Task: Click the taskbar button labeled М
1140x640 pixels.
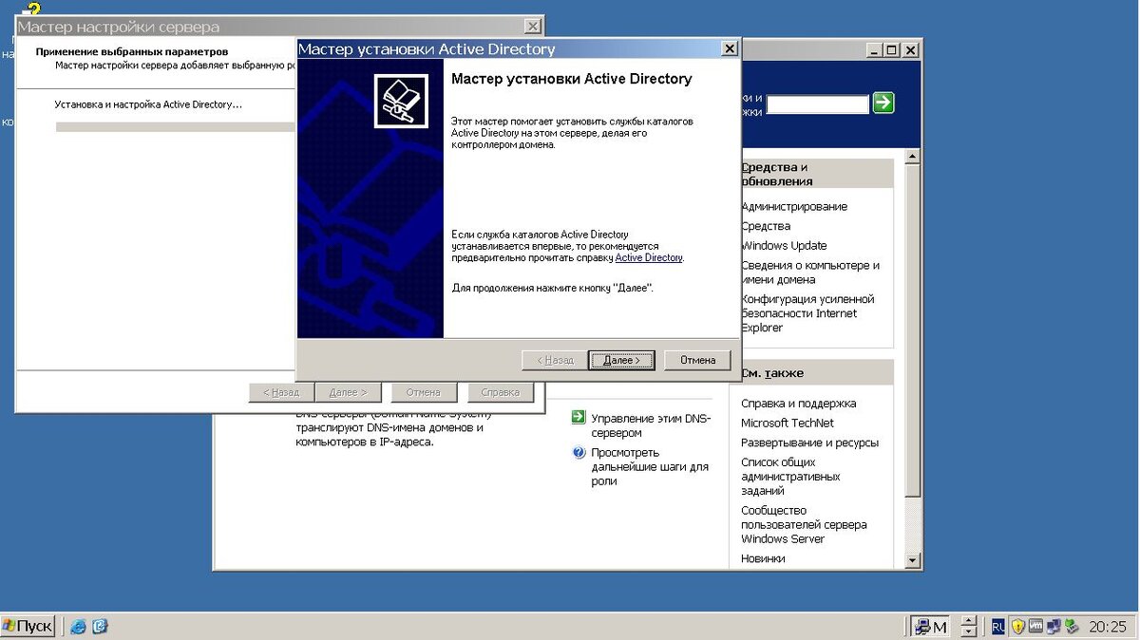Action: (x=931, y=627)
